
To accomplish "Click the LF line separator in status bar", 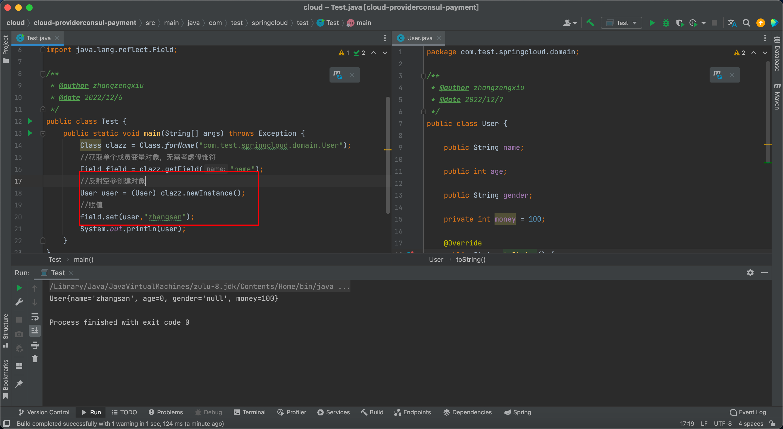I will (x=704, y=424).
